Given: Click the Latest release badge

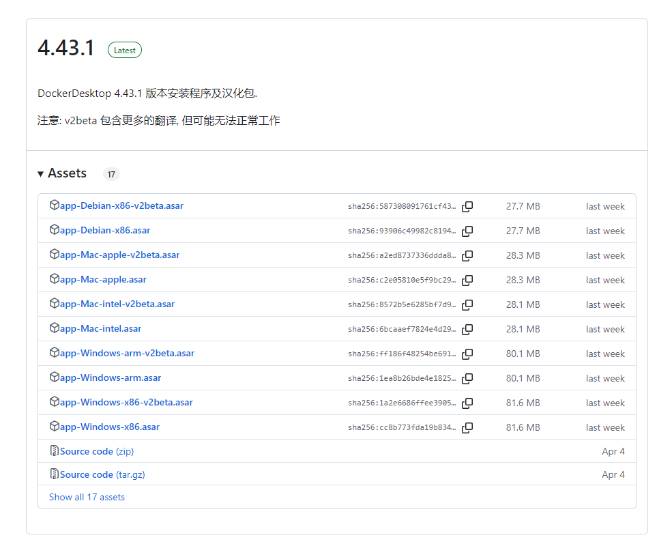Looking at the screenshot, I should point(124,50).
